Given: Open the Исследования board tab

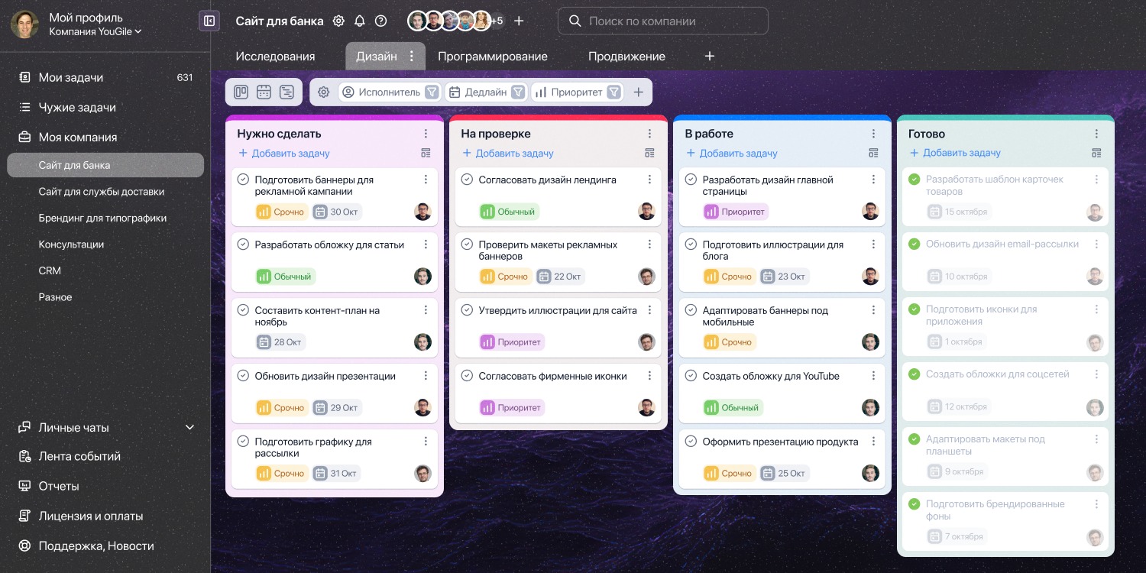Looking at the screenshot, I should point(275,57).
